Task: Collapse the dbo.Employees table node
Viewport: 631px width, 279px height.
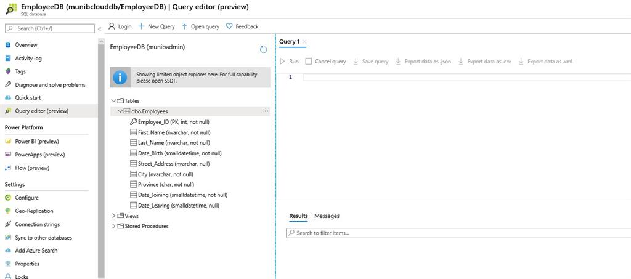Action: [x=120, y=111]
